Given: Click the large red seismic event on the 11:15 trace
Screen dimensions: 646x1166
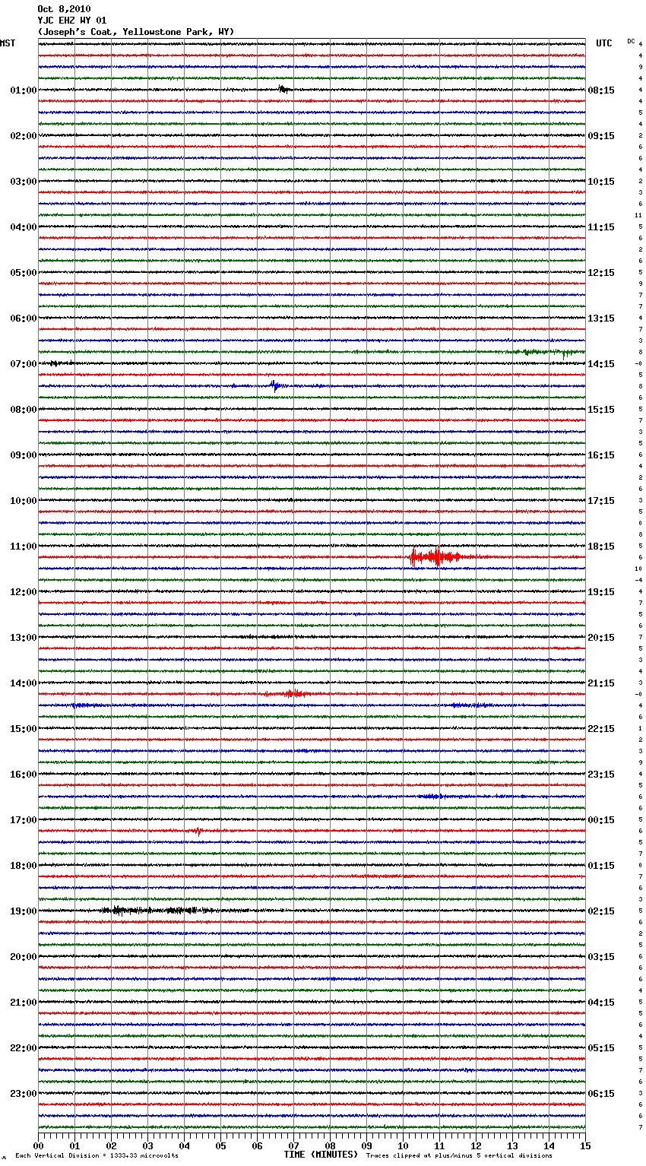Looking at the screenshot, I should [437, 557].
